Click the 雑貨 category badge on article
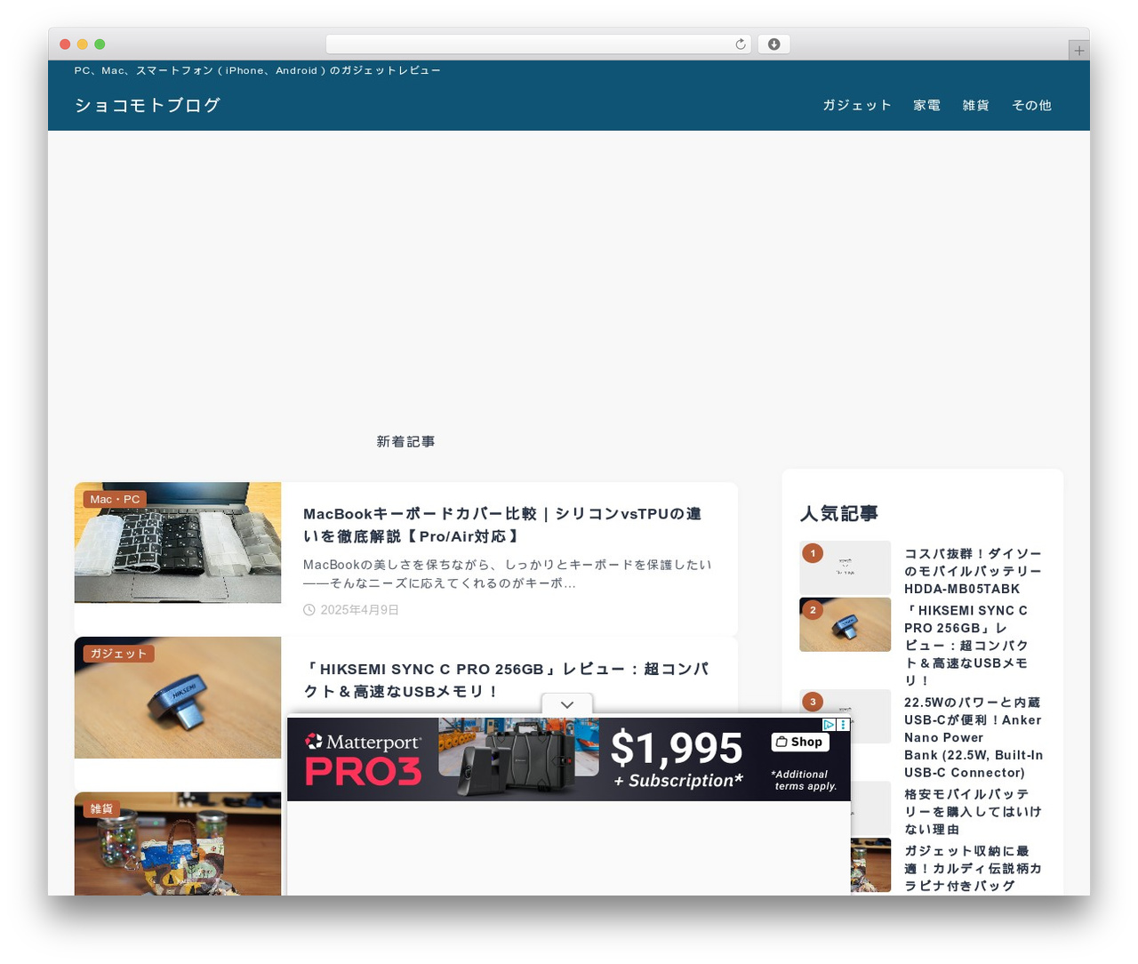 click(101, 809)
